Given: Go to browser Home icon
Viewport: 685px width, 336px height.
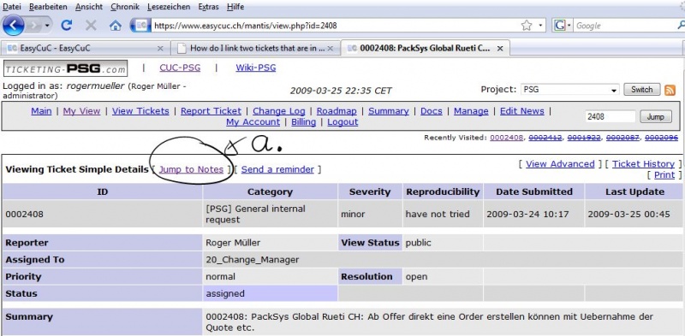Looking at the screenshot, I should tap(116, 26).
